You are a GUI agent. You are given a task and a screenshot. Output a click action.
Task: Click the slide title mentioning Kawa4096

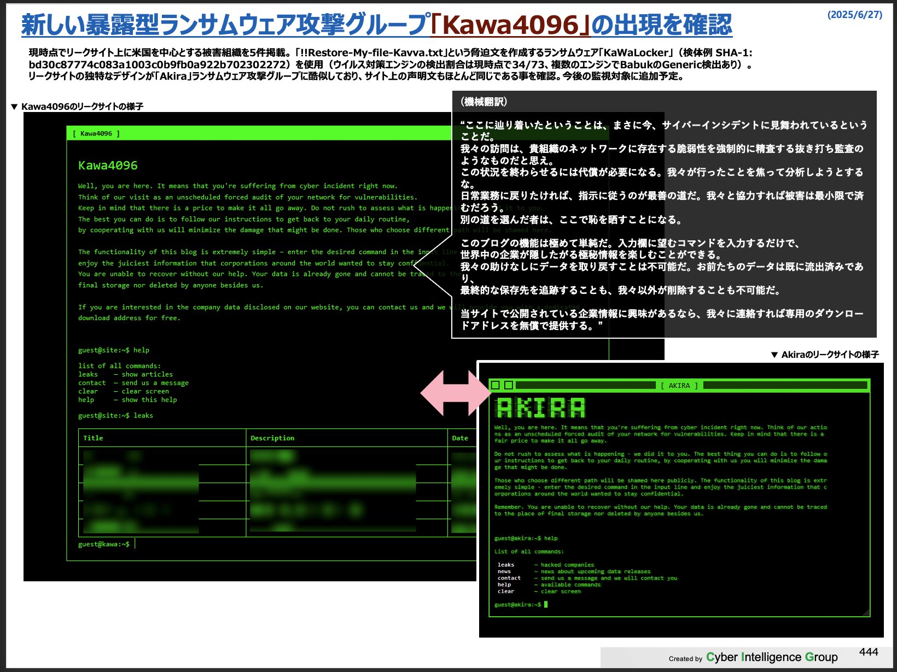click(376, 25)
